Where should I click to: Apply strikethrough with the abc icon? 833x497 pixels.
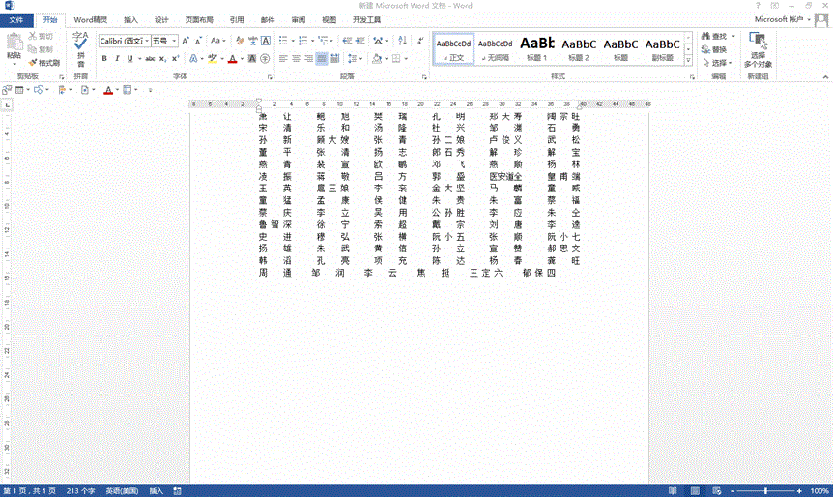click(149, 59)
